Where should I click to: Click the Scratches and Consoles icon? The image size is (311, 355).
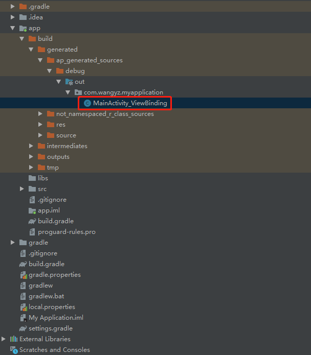[x=14, y=350]
